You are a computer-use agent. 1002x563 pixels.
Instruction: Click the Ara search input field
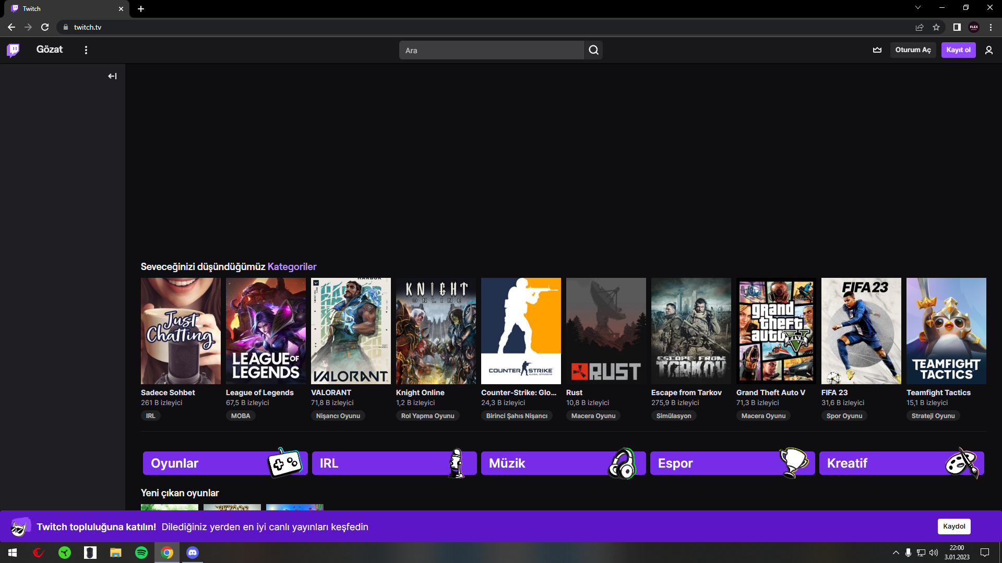click(x=492, y=51)
